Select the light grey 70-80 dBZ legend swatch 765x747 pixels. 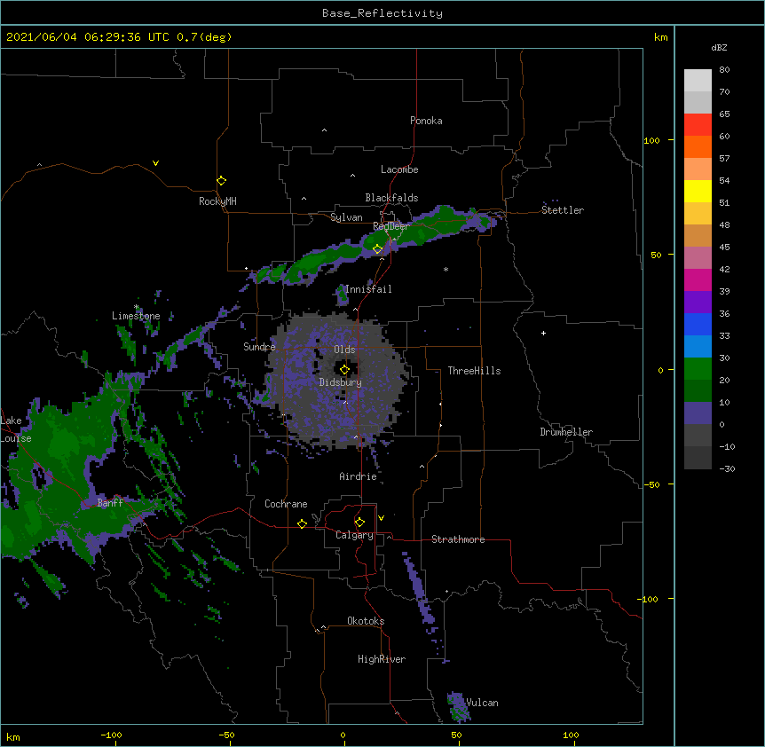click(698, 81)
